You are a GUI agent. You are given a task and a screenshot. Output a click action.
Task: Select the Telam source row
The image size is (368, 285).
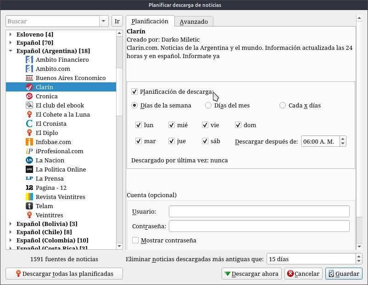click(61, 206)
